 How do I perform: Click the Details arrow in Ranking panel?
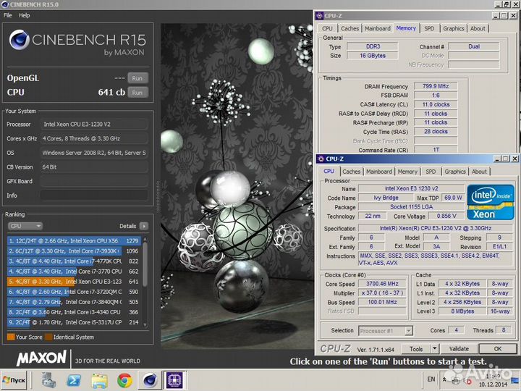[x=143, y=226]
